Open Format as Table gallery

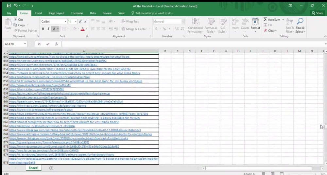pyautogui.click(x=211, y=26)
